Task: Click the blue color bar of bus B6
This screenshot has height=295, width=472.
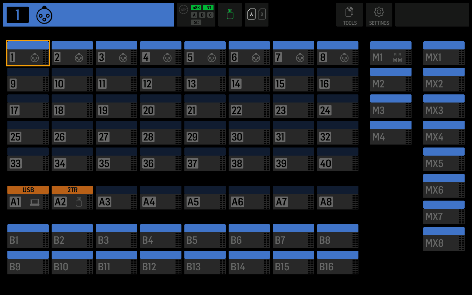Action: [x=249, y=228]
